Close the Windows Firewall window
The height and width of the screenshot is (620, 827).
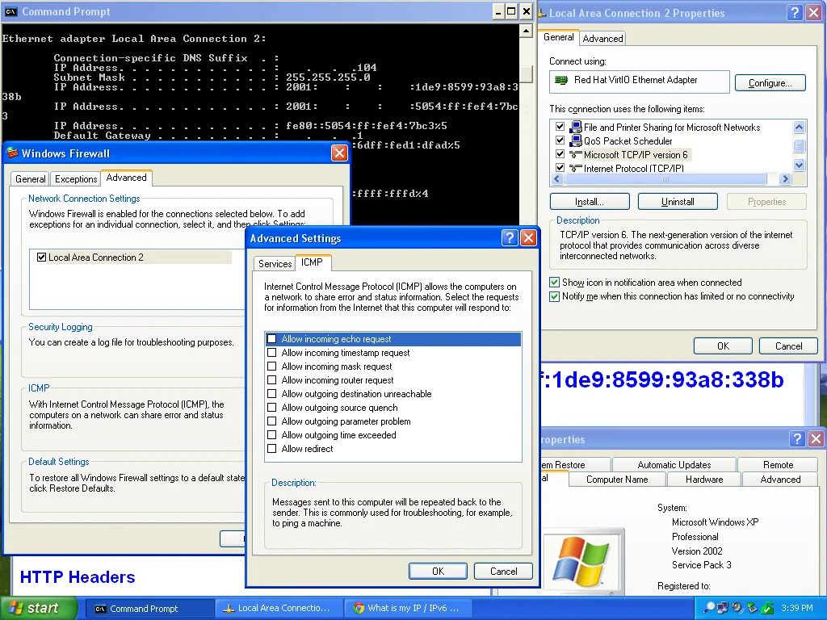pos(339,153)
